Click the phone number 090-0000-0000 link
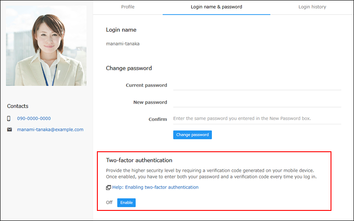Image resolution: width=354 pixels, height=221 pixels. click(34, 119)
